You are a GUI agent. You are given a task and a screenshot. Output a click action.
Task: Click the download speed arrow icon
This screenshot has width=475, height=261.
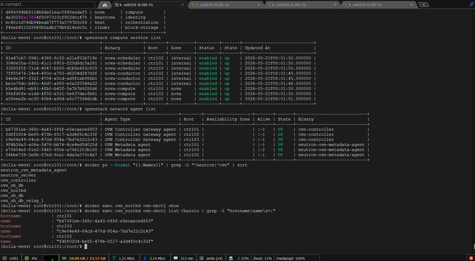click(145, 258)
